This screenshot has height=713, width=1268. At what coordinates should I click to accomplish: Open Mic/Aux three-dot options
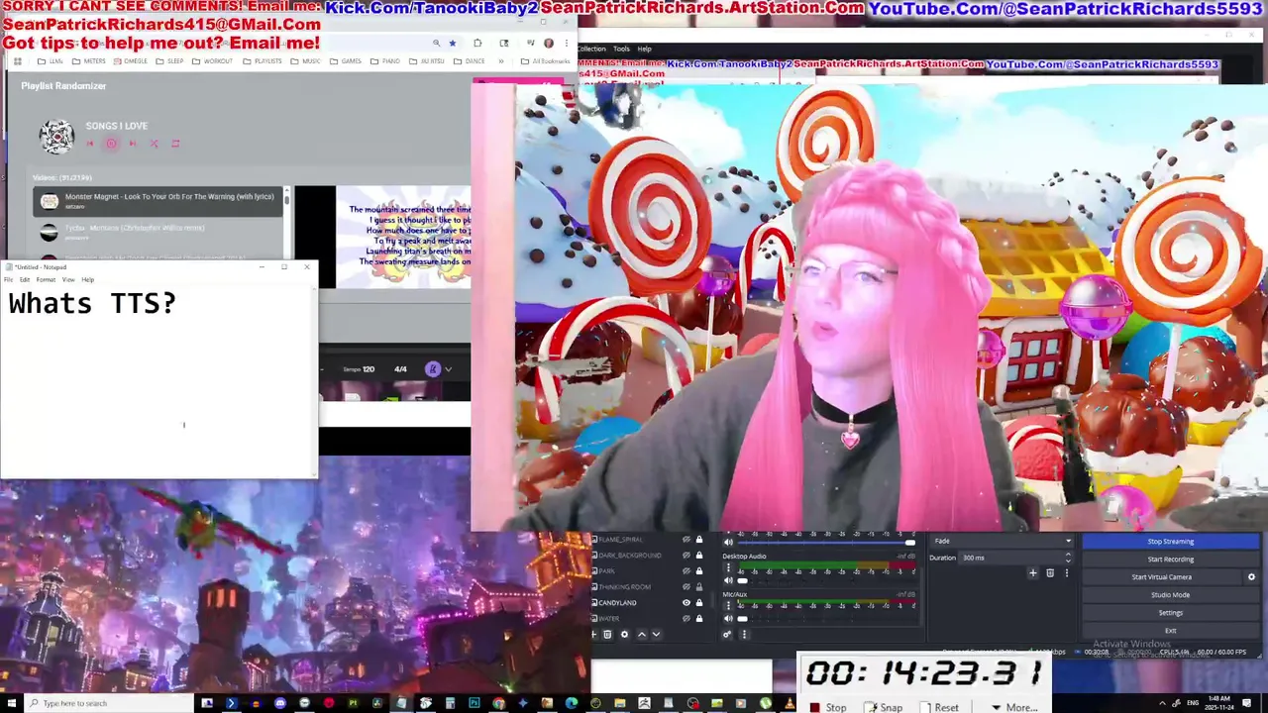point(728,606)
